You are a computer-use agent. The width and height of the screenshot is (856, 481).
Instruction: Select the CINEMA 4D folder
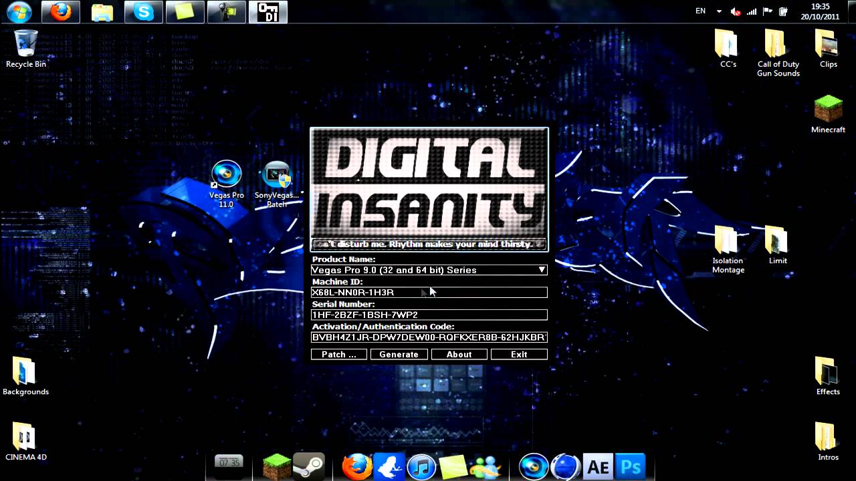pyautogui.click(x=25, y=442)
